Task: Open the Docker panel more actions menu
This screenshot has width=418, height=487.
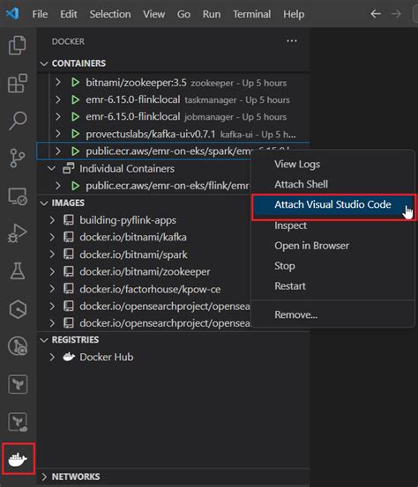Action: pyautogui.click(x=291, y=41)
